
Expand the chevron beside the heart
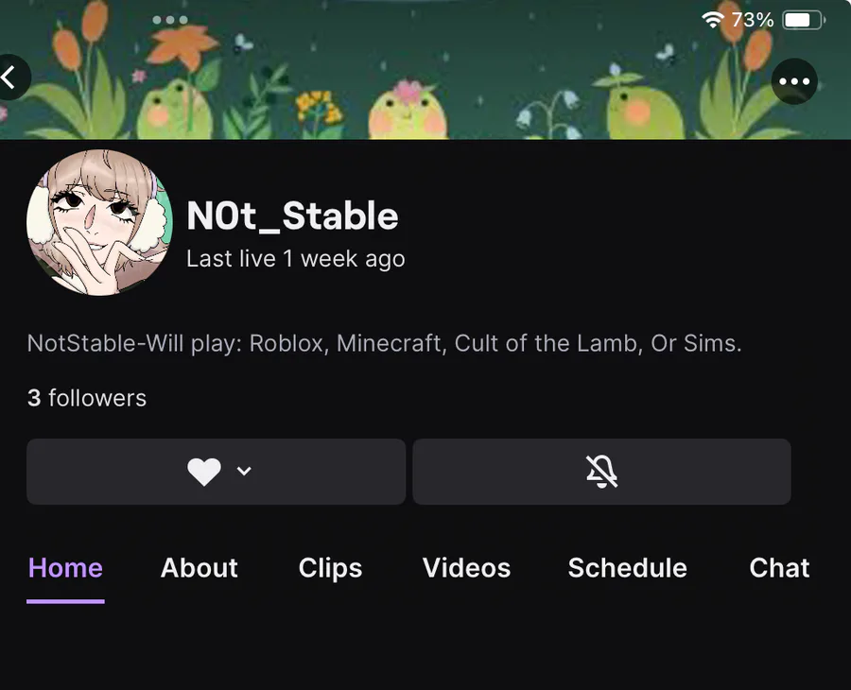244,472
